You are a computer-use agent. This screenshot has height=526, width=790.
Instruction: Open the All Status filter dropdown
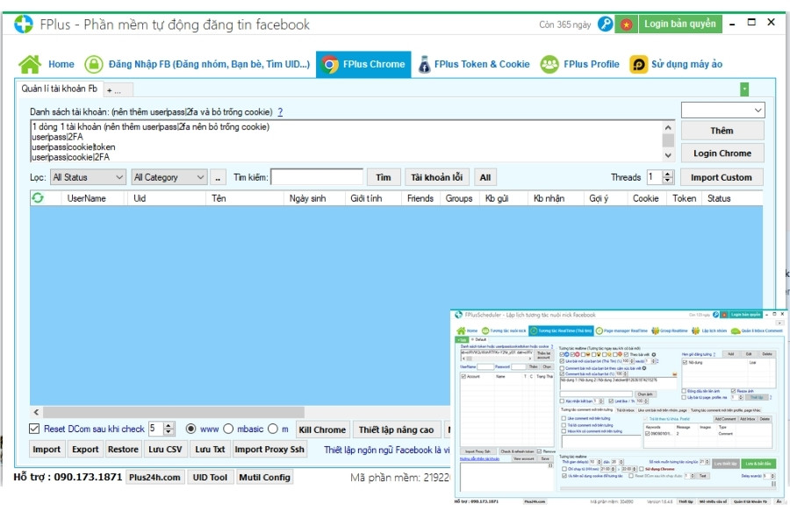[88, 177]
